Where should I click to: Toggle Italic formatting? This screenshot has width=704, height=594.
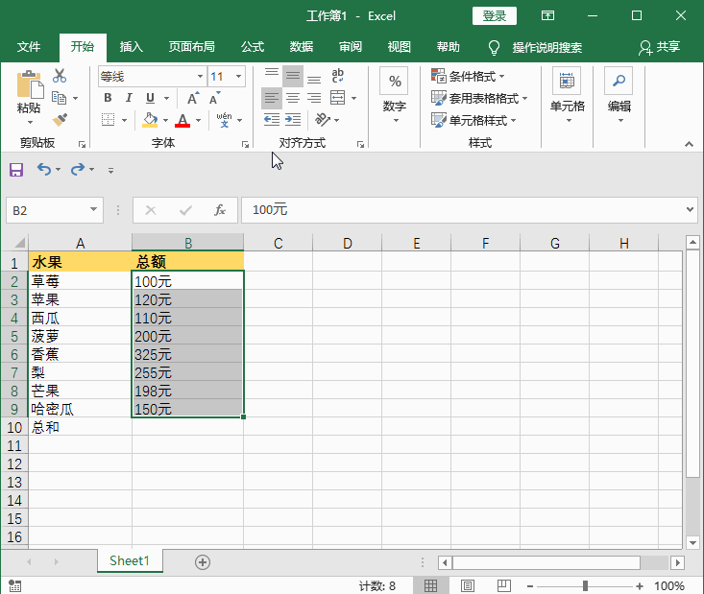tap(129, 98)
